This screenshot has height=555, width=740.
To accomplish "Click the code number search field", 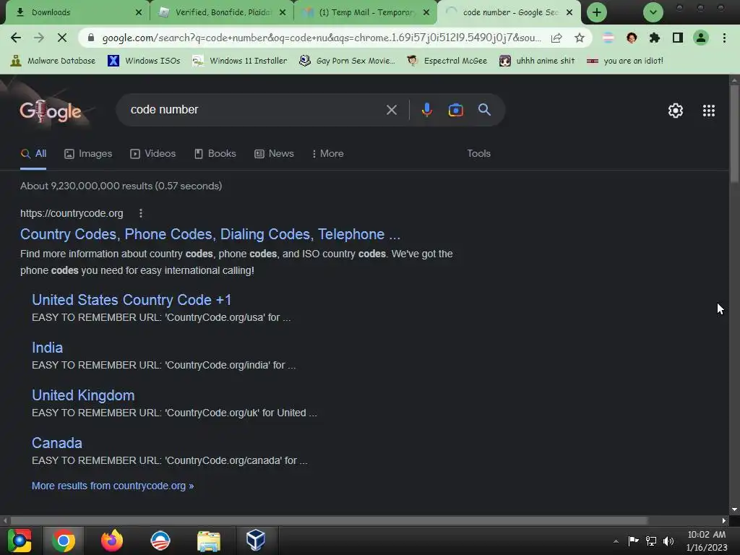I will (x=255, y=110).
